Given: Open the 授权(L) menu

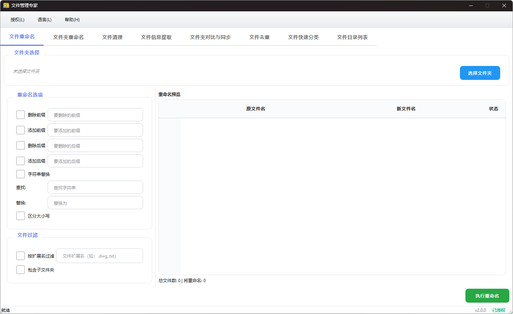Looking at the screenshot, I should click(x=17, y=19).
